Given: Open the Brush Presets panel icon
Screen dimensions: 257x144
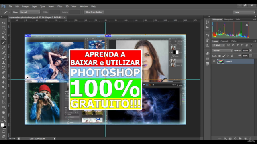Looking at the screenshot, I should tap(207, 35).
